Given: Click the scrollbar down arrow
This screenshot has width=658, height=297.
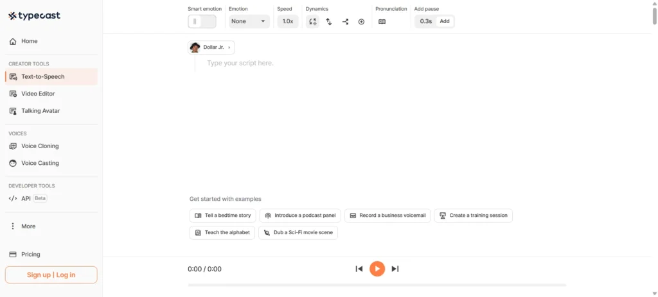Looking at the screenshot, I should pos(654,293).
